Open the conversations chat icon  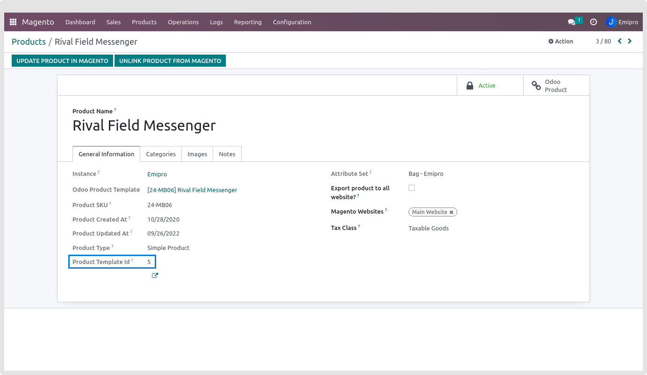[x=571, y=22]
